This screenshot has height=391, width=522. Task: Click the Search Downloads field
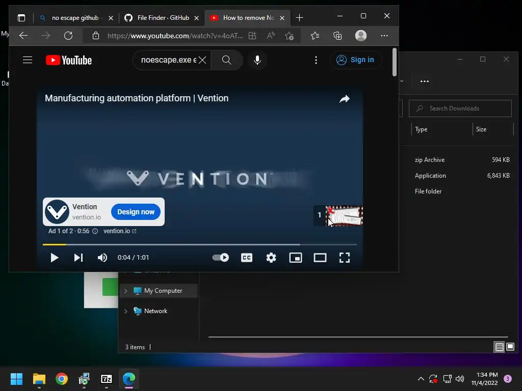[460, 108]
